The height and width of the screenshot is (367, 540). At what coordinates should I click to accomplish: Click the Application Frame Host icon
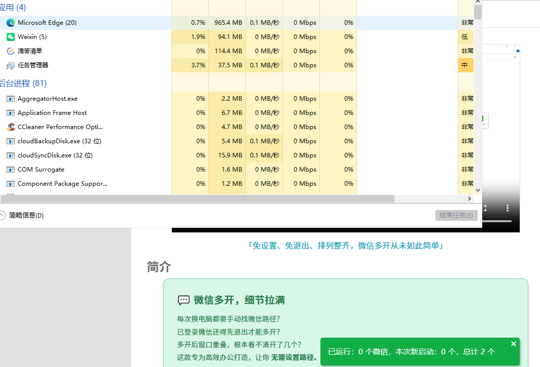(11, 113)
